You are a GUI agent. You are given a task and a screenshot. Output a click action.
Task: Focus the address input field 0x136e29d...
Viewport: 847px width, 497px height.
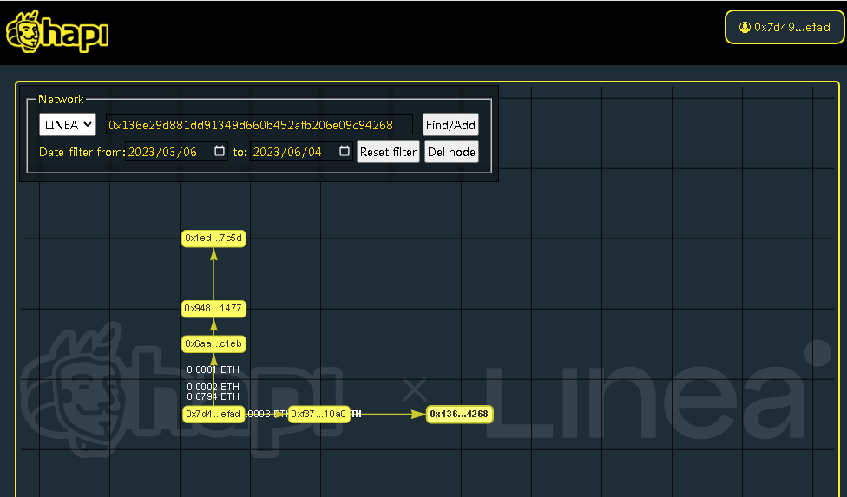(x=259, y=125)
